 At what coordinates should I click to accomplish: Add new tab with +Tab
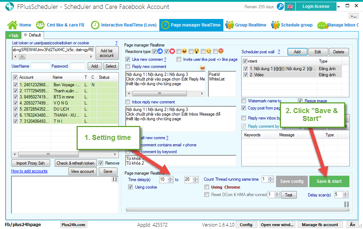click(x=14, y=36)
